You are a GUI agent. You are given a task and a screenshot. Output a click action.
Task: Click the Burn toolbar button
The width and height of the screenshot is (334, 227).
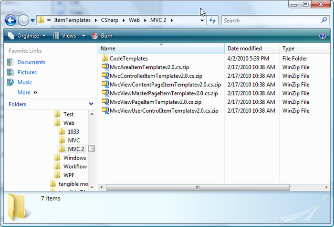tap(102, 36)
